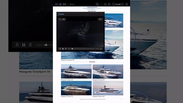Viewport: 183px width, 103px height.
Task: Click the Mangusta logo at page top
Action: 92,8
